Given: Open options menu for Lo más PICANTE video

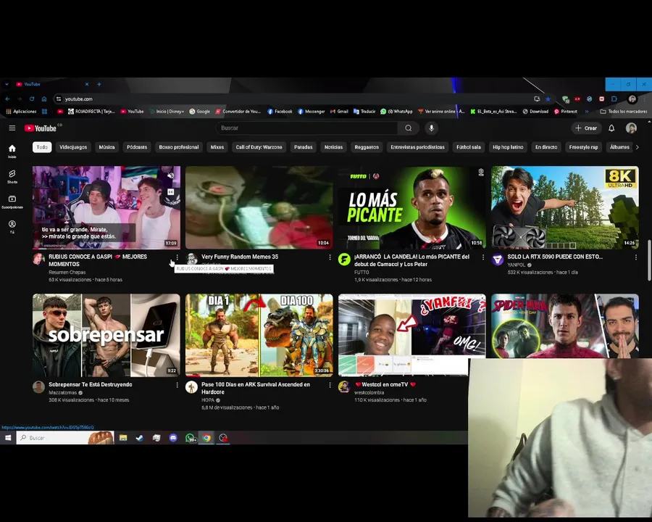Looking at the screenshot, I should (482, 257).
